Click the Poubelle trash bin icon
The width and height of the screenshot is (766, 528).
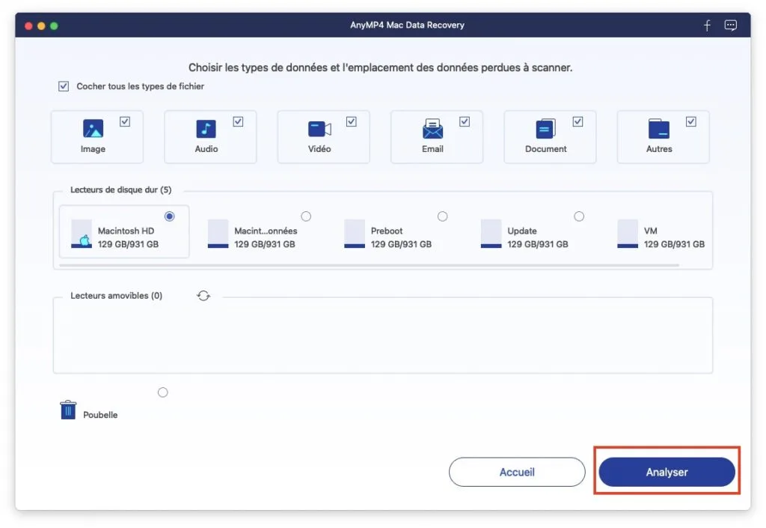[x=68, y=410]
